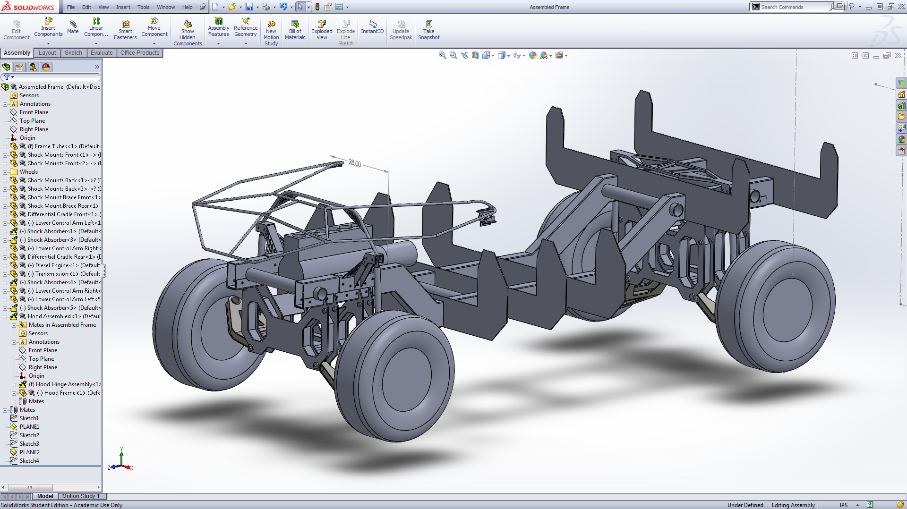
Task: Expand the Wheels folder
Action: [x=5, y=172]
